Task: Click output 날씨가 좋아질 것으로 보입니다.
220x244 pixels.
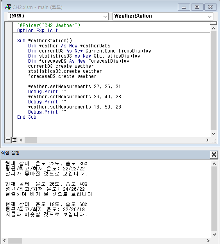Action: (46, 174)
